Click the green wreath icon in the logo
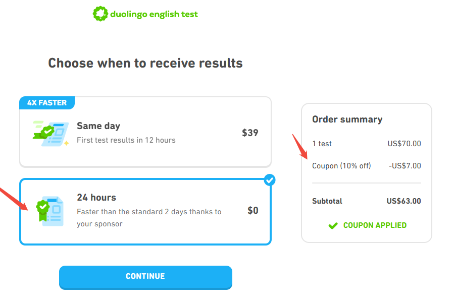The width and height of the screenshot is (454, 306). 100,14
